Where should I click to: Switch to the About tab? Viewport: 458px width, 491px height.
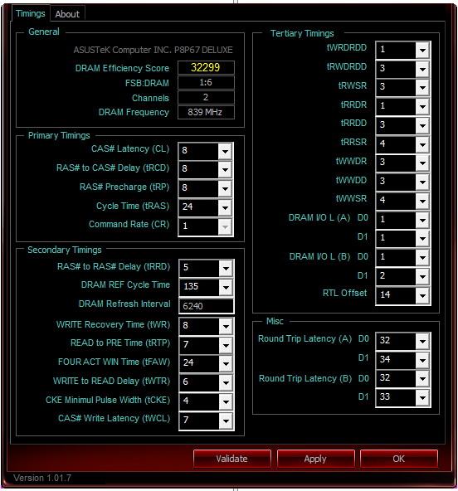click(x=67, y=14)
